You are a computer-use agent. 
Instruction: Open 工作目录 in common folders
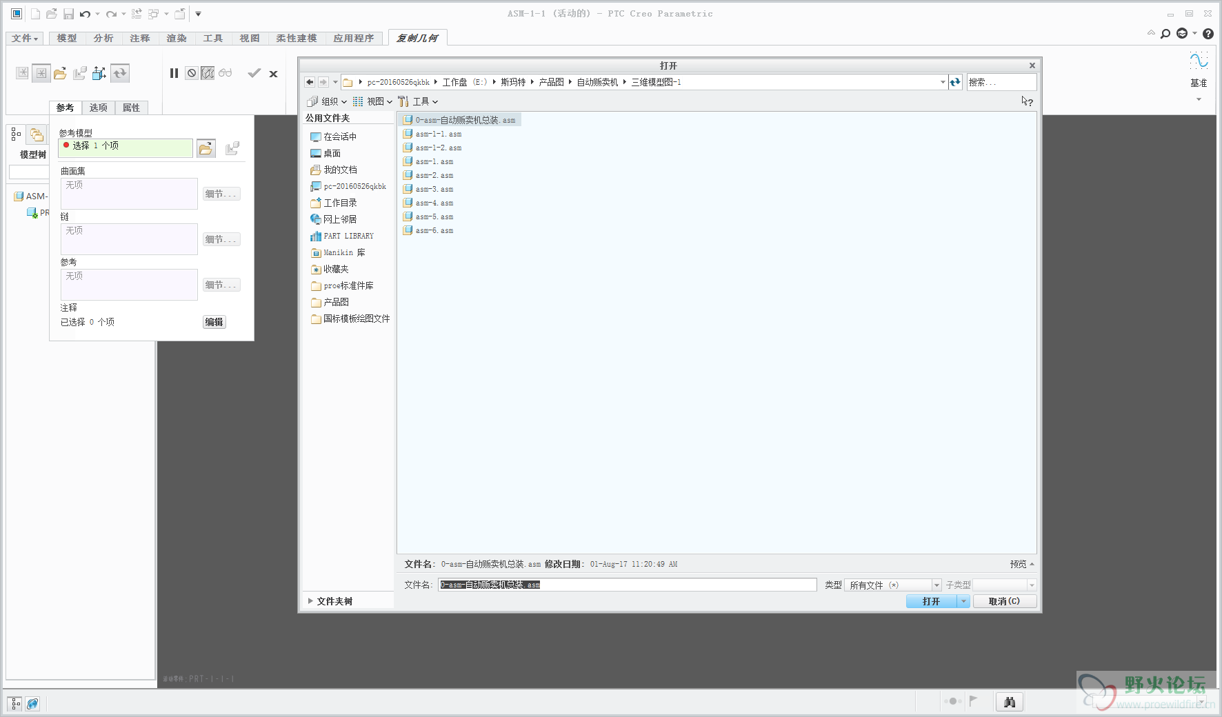pos(334,203)
